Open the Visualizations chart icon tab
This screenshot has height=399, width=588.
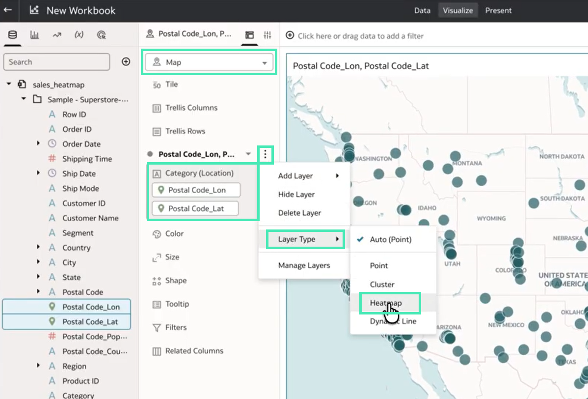coord(34,35)
